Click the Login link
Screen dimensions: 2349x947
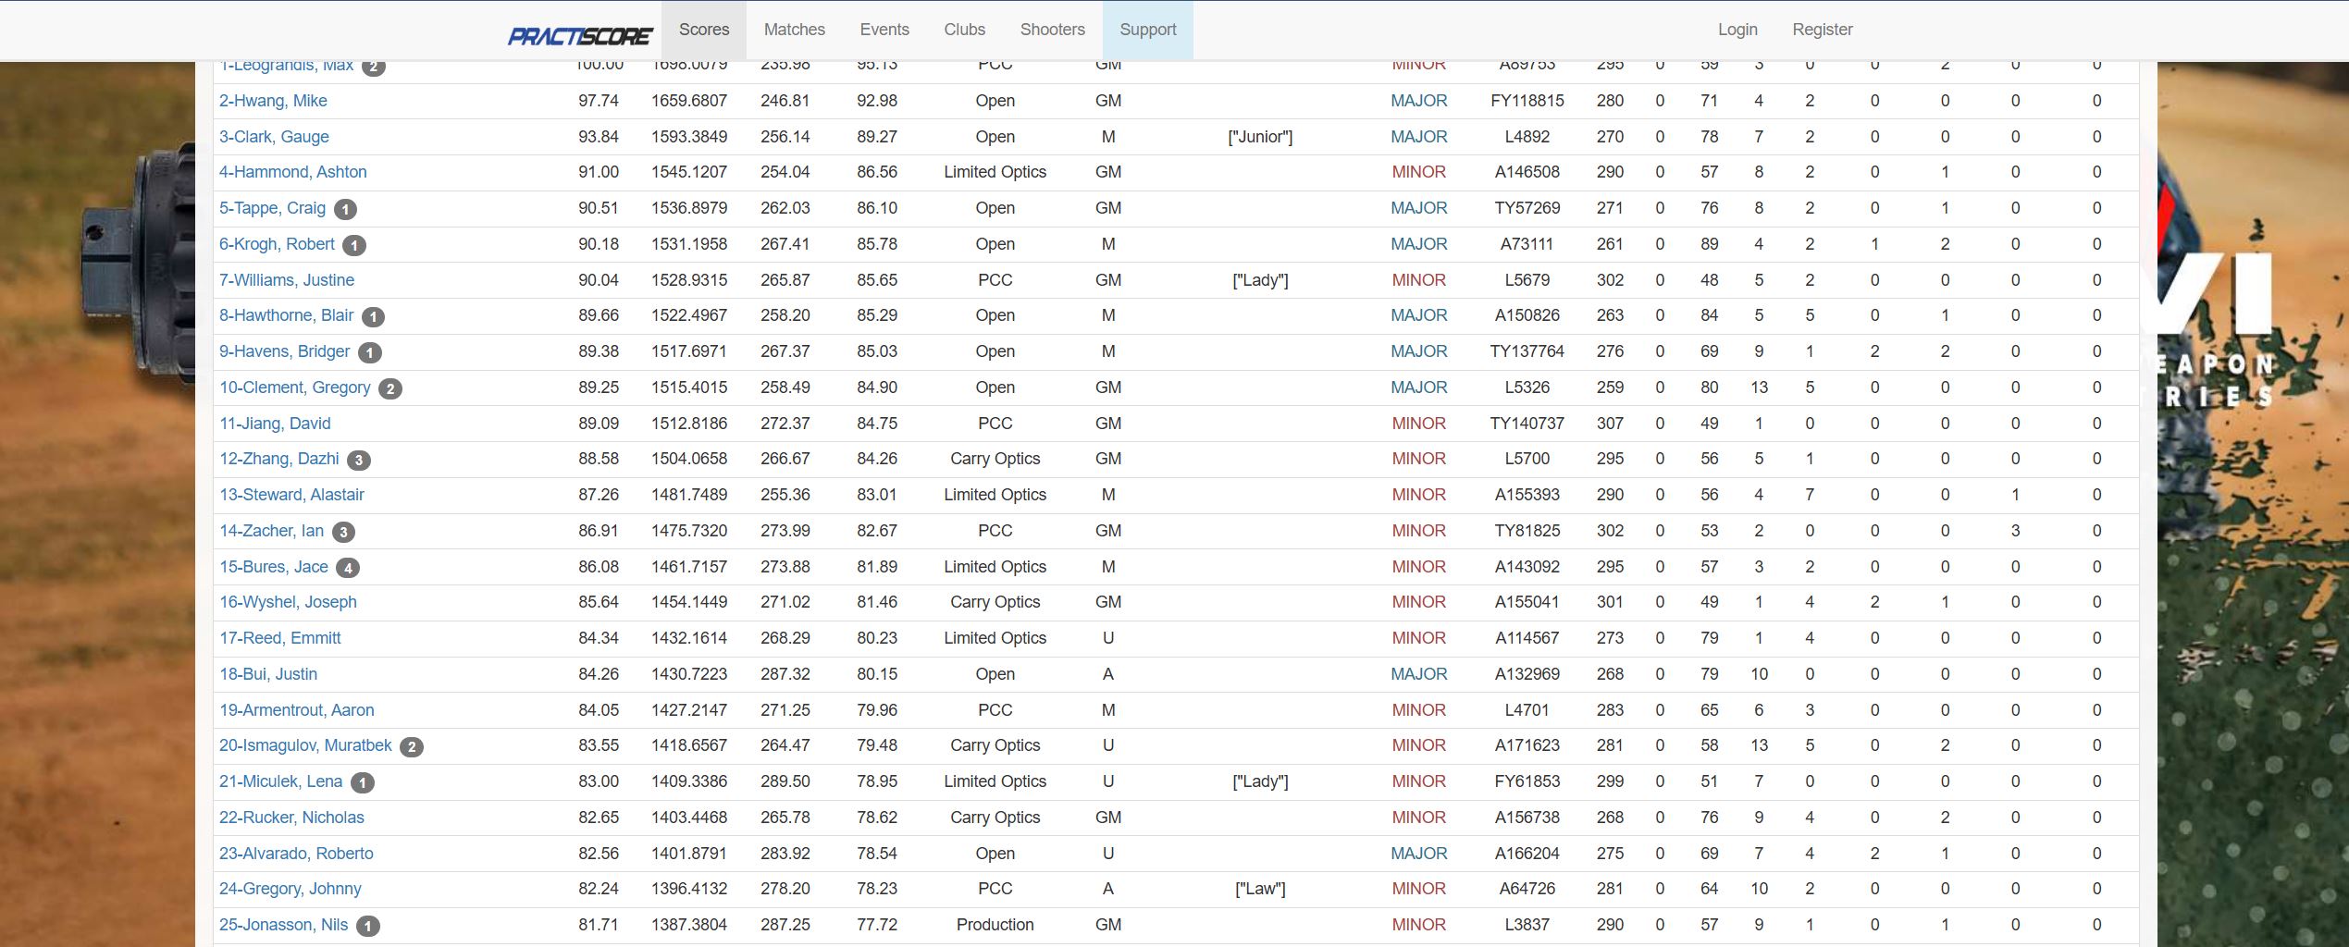click(x=1737, y=30)
